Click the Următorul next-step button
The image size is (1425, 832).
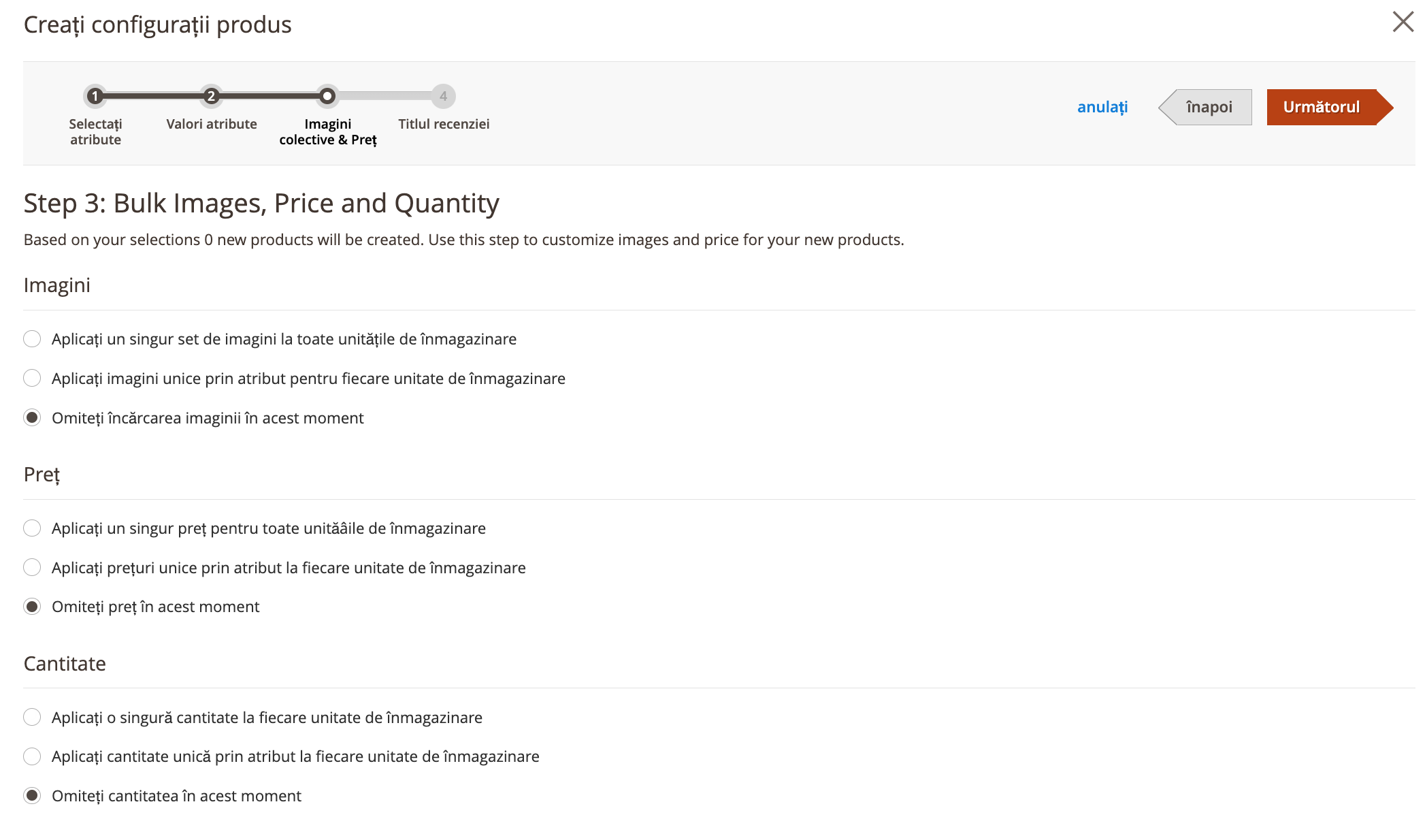pos(1329,107)
